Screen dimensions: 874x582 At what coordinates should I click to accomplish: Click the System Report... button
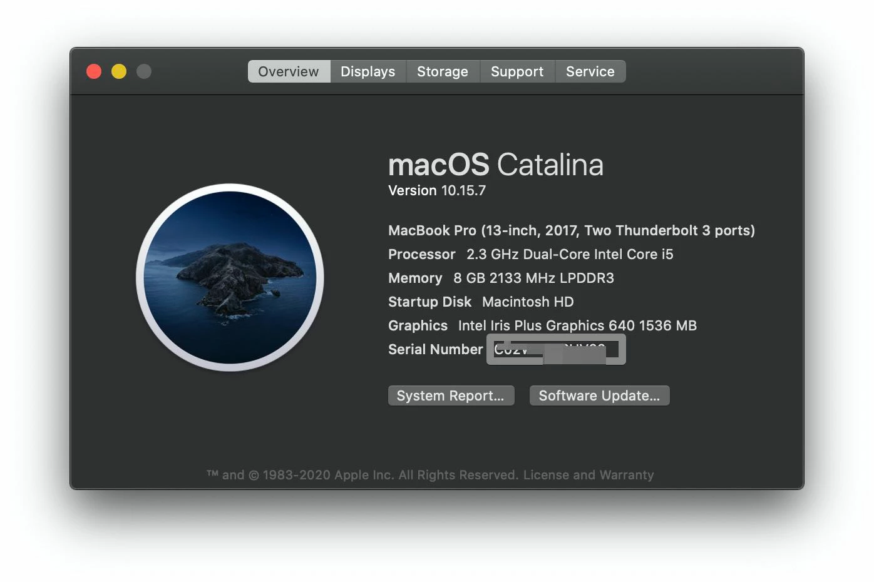[x=451, y=396]
